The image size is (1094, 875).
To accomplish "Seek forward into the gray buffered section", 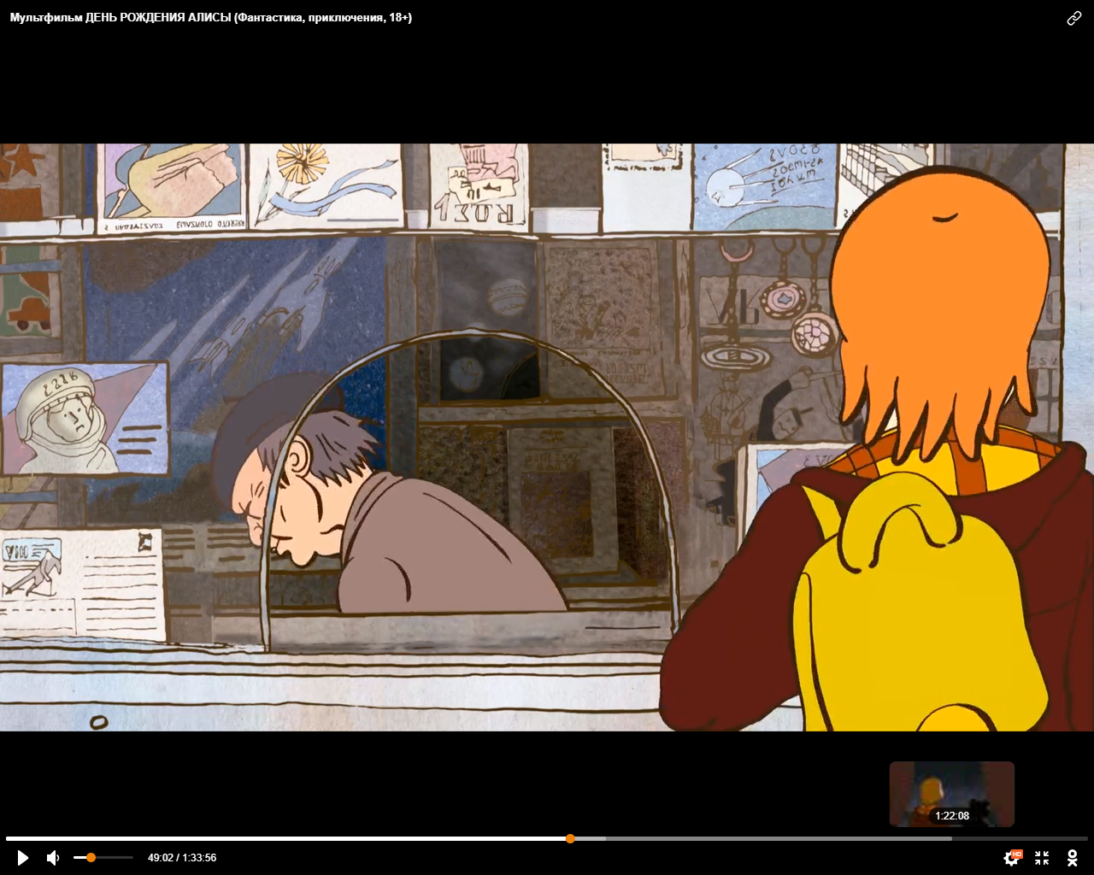I will (769, 838).
